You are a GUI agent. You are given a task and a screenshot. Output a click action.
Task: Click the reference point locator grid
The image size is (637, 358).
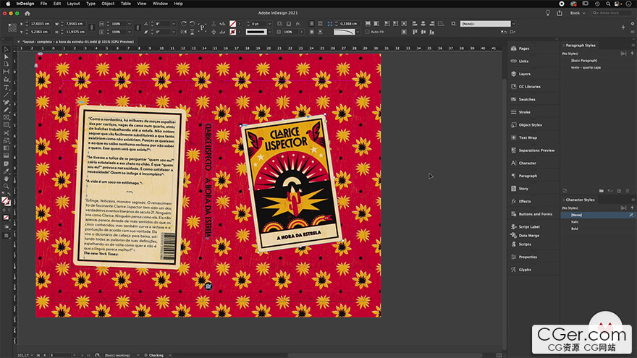click(12, 27)
